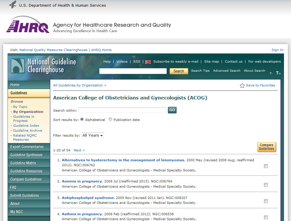Open For web developers link
The image size is (291, 221).
(265, 61)
